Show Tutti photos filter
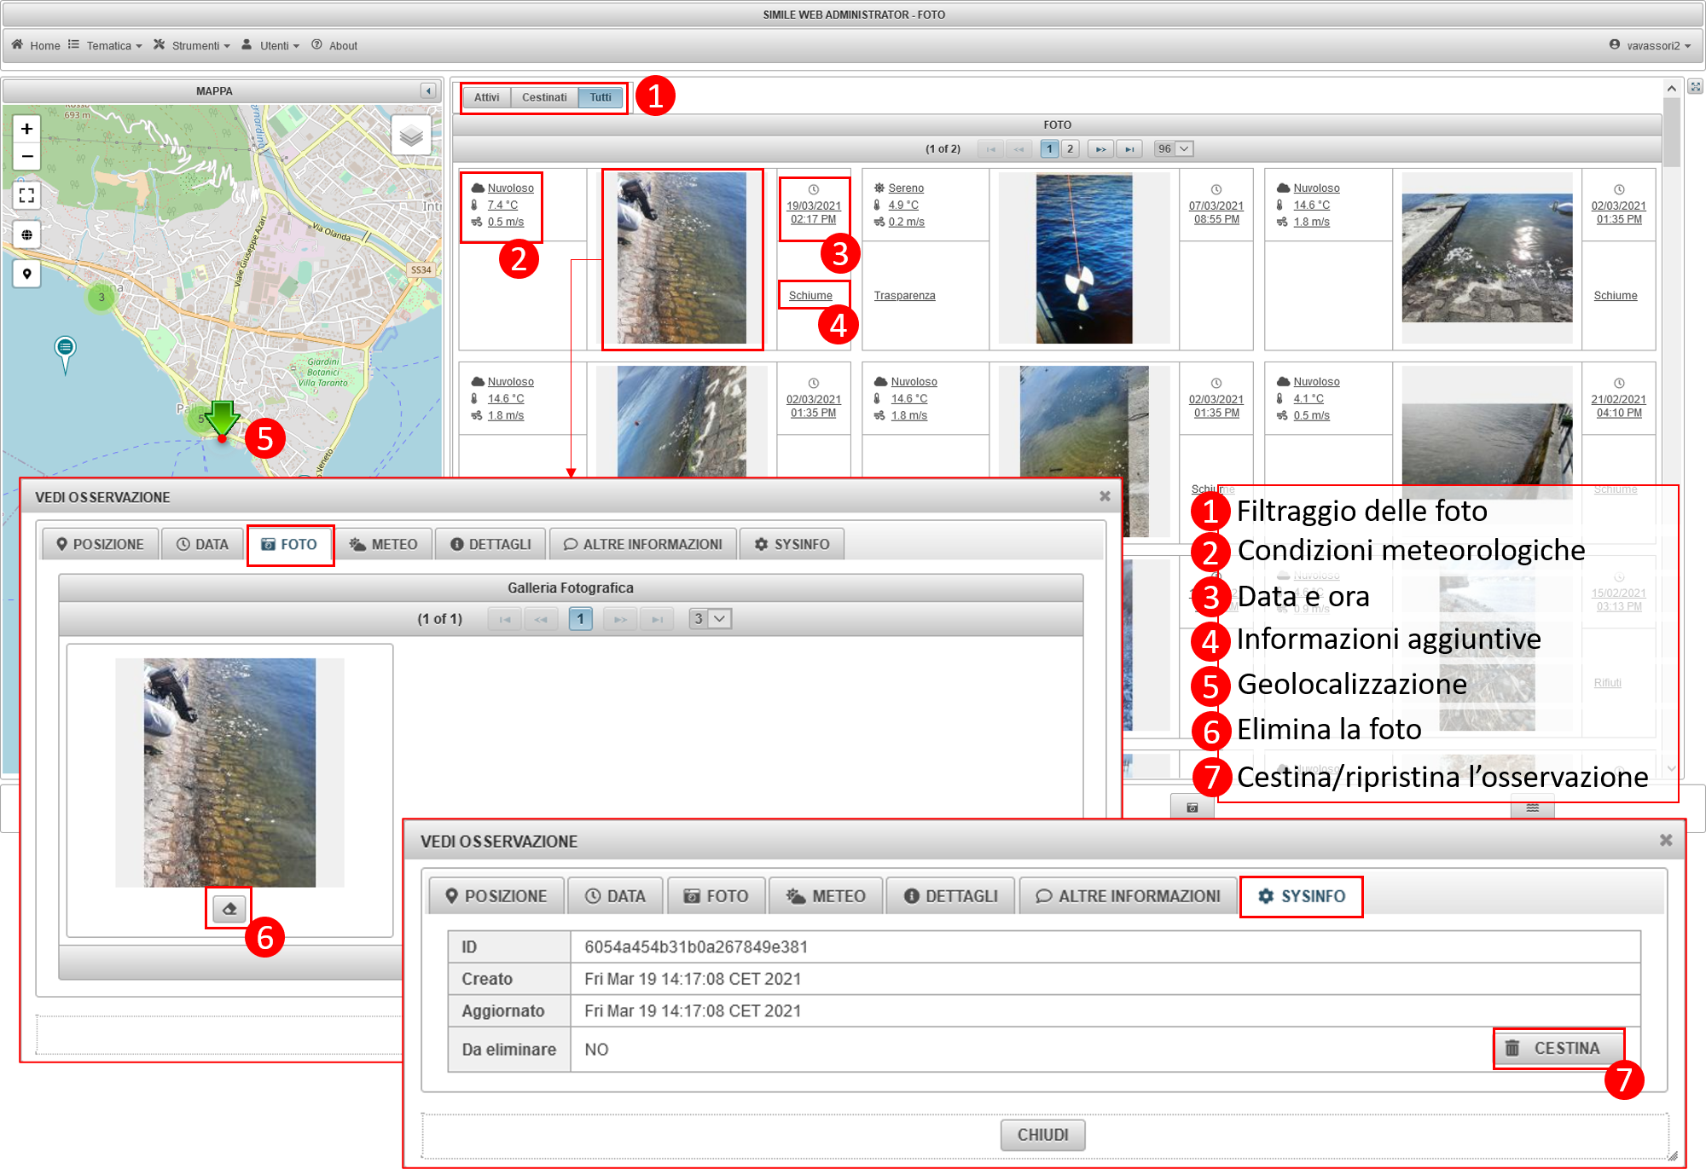Image resolution: width=1706 pixels, height=1169 pixels. click(x=601, y=97)
